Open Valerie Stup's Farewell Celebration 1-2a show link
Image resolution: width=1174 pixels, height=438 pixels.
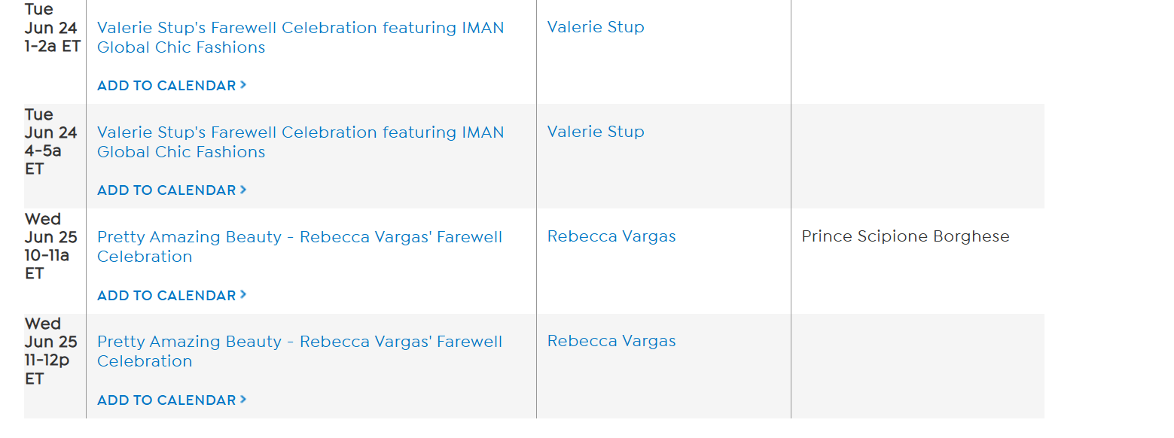coord(300,29)
